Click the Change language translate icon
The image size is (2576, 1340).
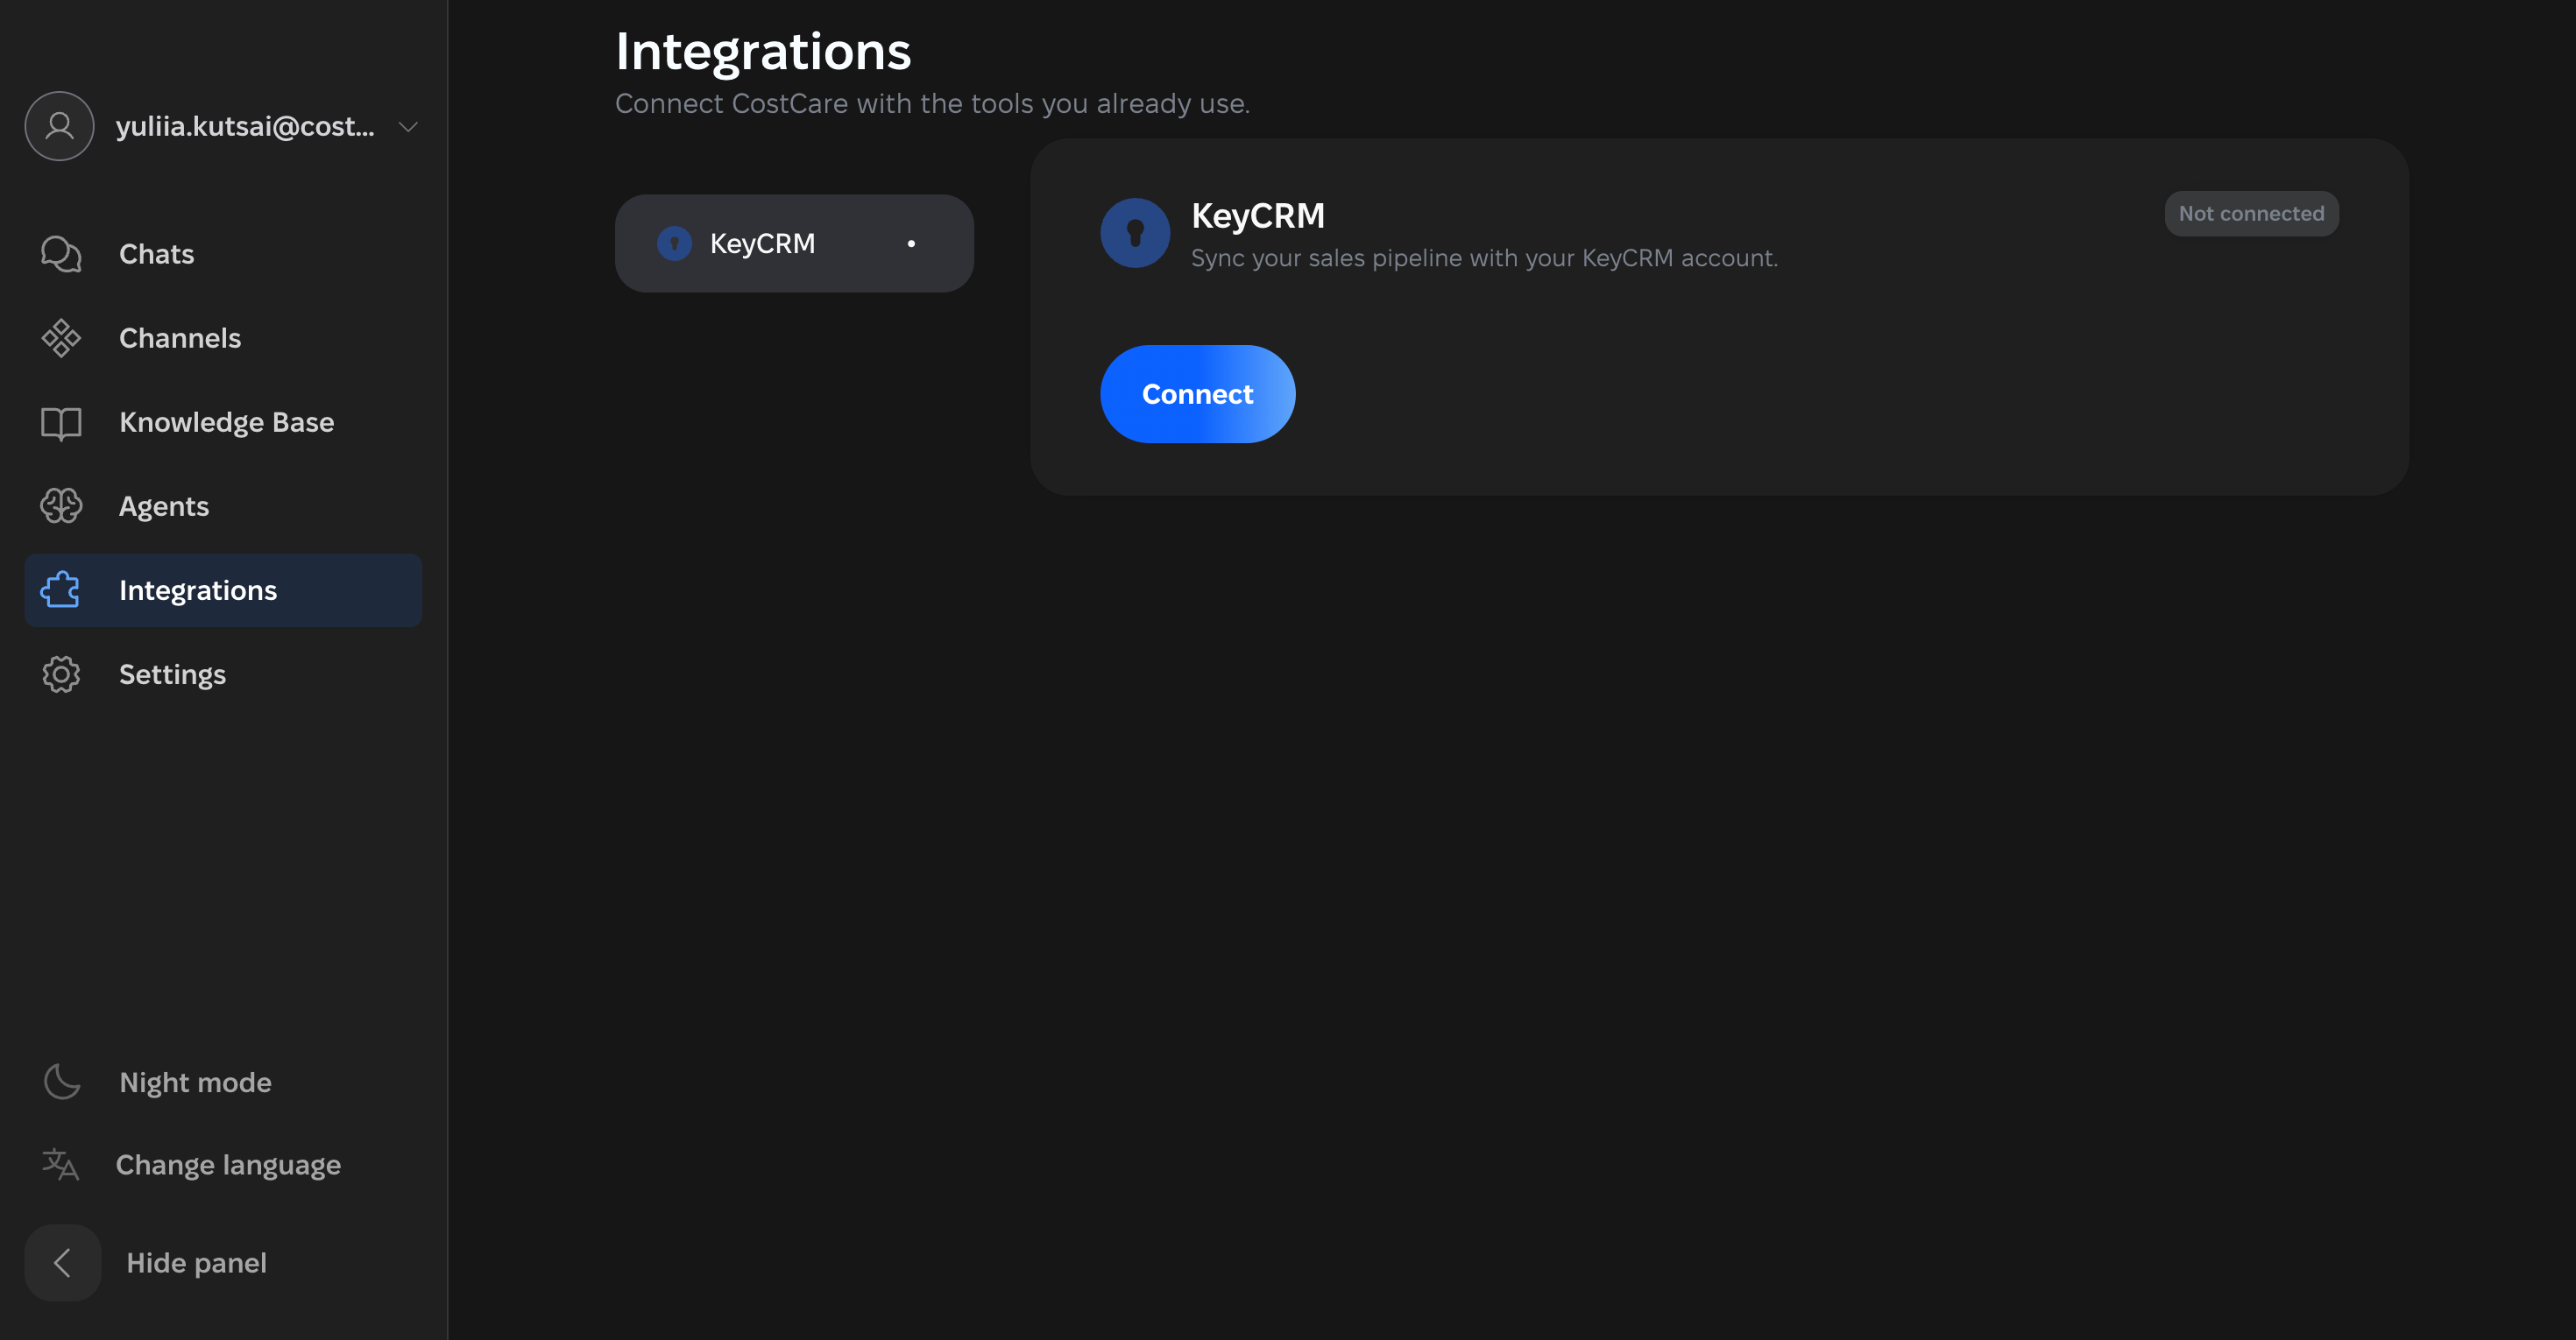pyautogui.click(x=60, y=1164)
